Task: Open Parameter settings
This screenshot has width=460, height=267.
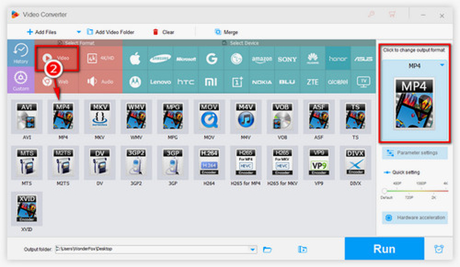Action: point(414,153)
